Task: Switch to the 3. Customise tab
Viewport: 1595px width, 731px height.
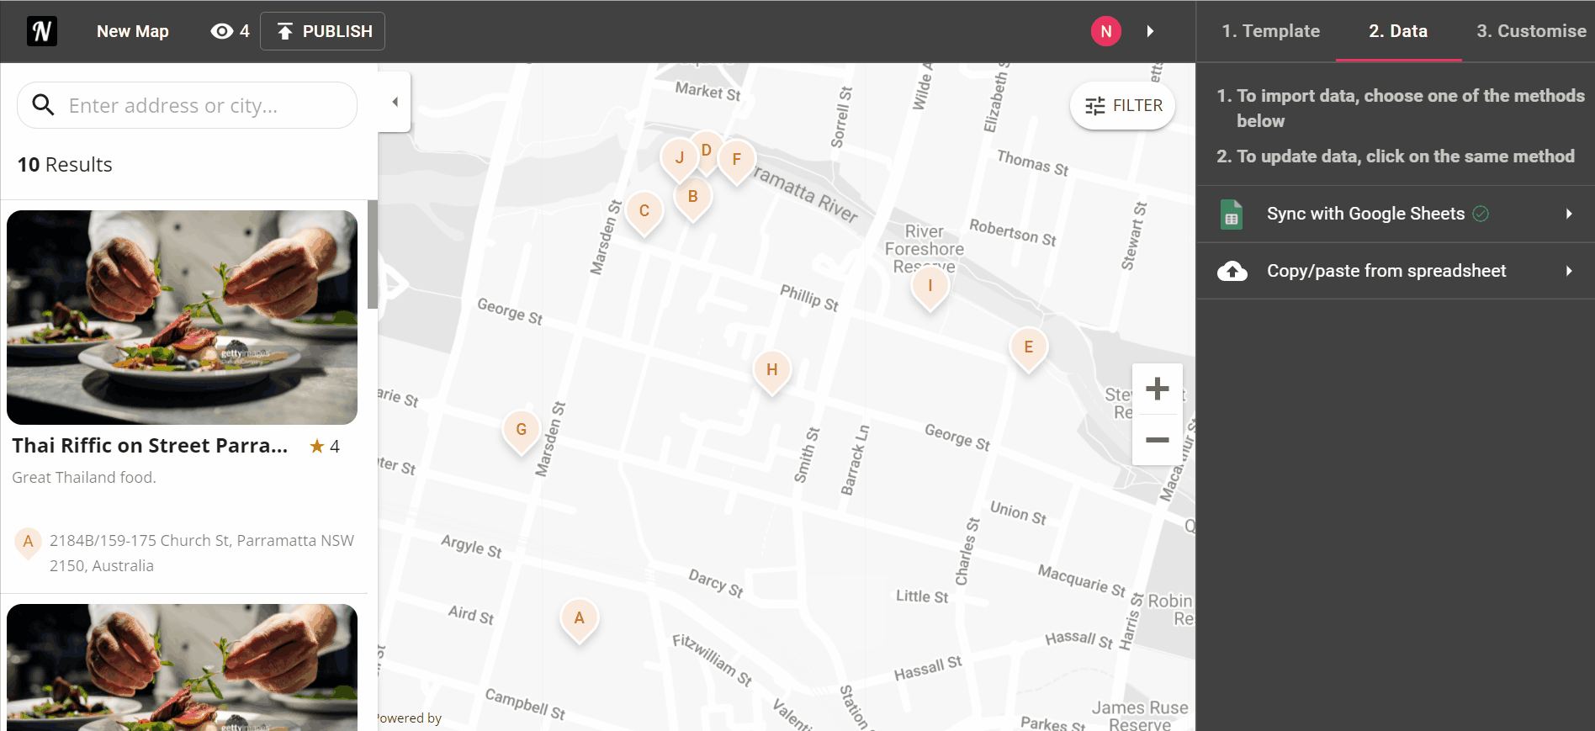Action: pos(1531,31)
